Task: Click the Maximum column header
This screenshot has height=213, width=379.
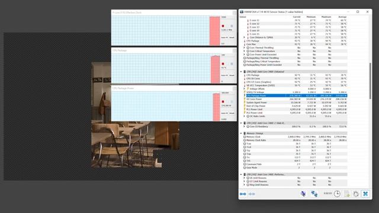Action: [x=326, y=17]
